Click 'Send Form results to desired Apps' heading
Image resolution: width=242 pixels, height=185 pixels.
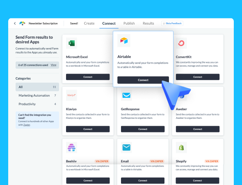pyautogui.click(x=34, y=39)
